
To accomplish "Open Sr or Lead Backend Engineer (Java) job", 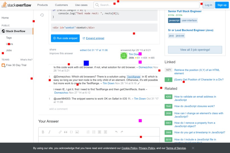I will [191, 30].
